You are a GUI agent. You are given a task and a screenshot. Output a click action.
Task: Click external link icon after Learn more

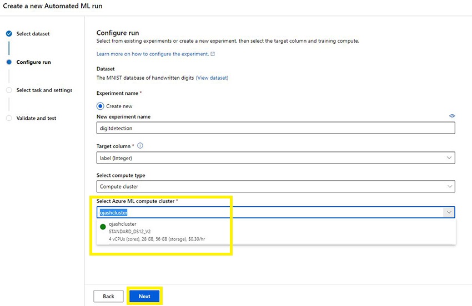pos(213,54)
